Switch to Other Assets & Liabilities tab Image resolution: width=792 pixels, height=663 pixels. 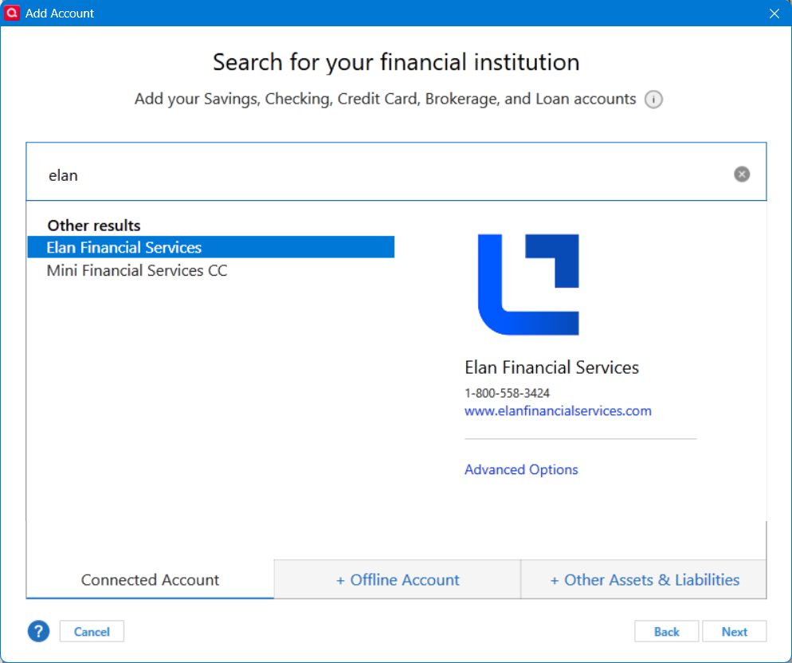pos(644,579)
